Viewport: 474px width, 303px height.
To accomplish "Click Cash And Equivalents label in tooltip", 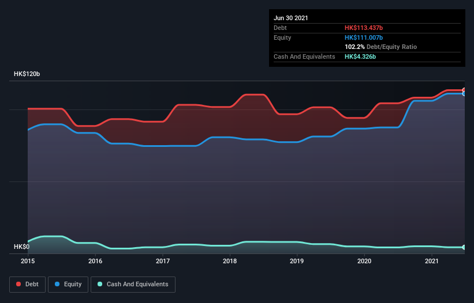I will tap(304, 56).
